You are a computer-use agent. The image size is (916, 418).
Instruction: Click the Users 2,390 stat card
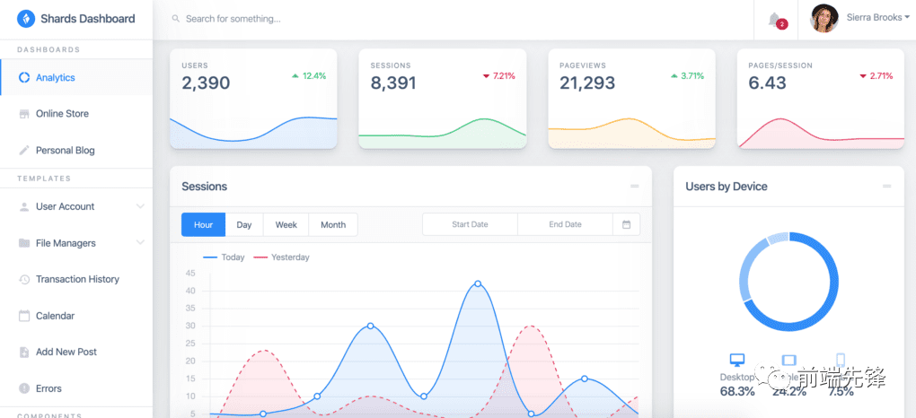click(x=253, y=99)
